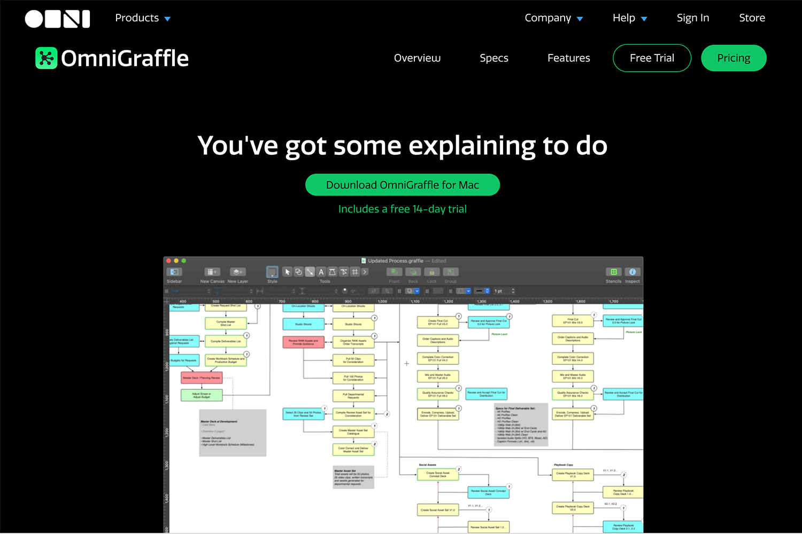Select the cyan 'Studio Shoots' box
Image resolution: width=802 pixels, height=534 pixels.
tap(304, 324)
